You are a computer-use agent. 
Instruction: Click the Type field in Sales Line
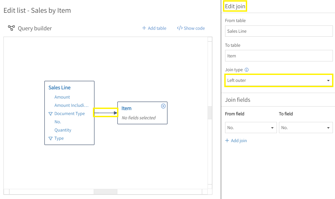[59, 138]
